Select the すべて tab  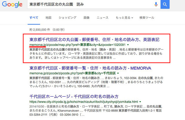click(x=34, y=18)
